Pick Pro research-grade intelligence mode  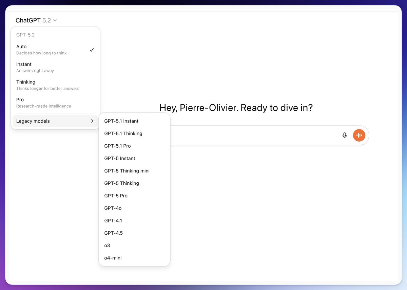click(55, 103)
